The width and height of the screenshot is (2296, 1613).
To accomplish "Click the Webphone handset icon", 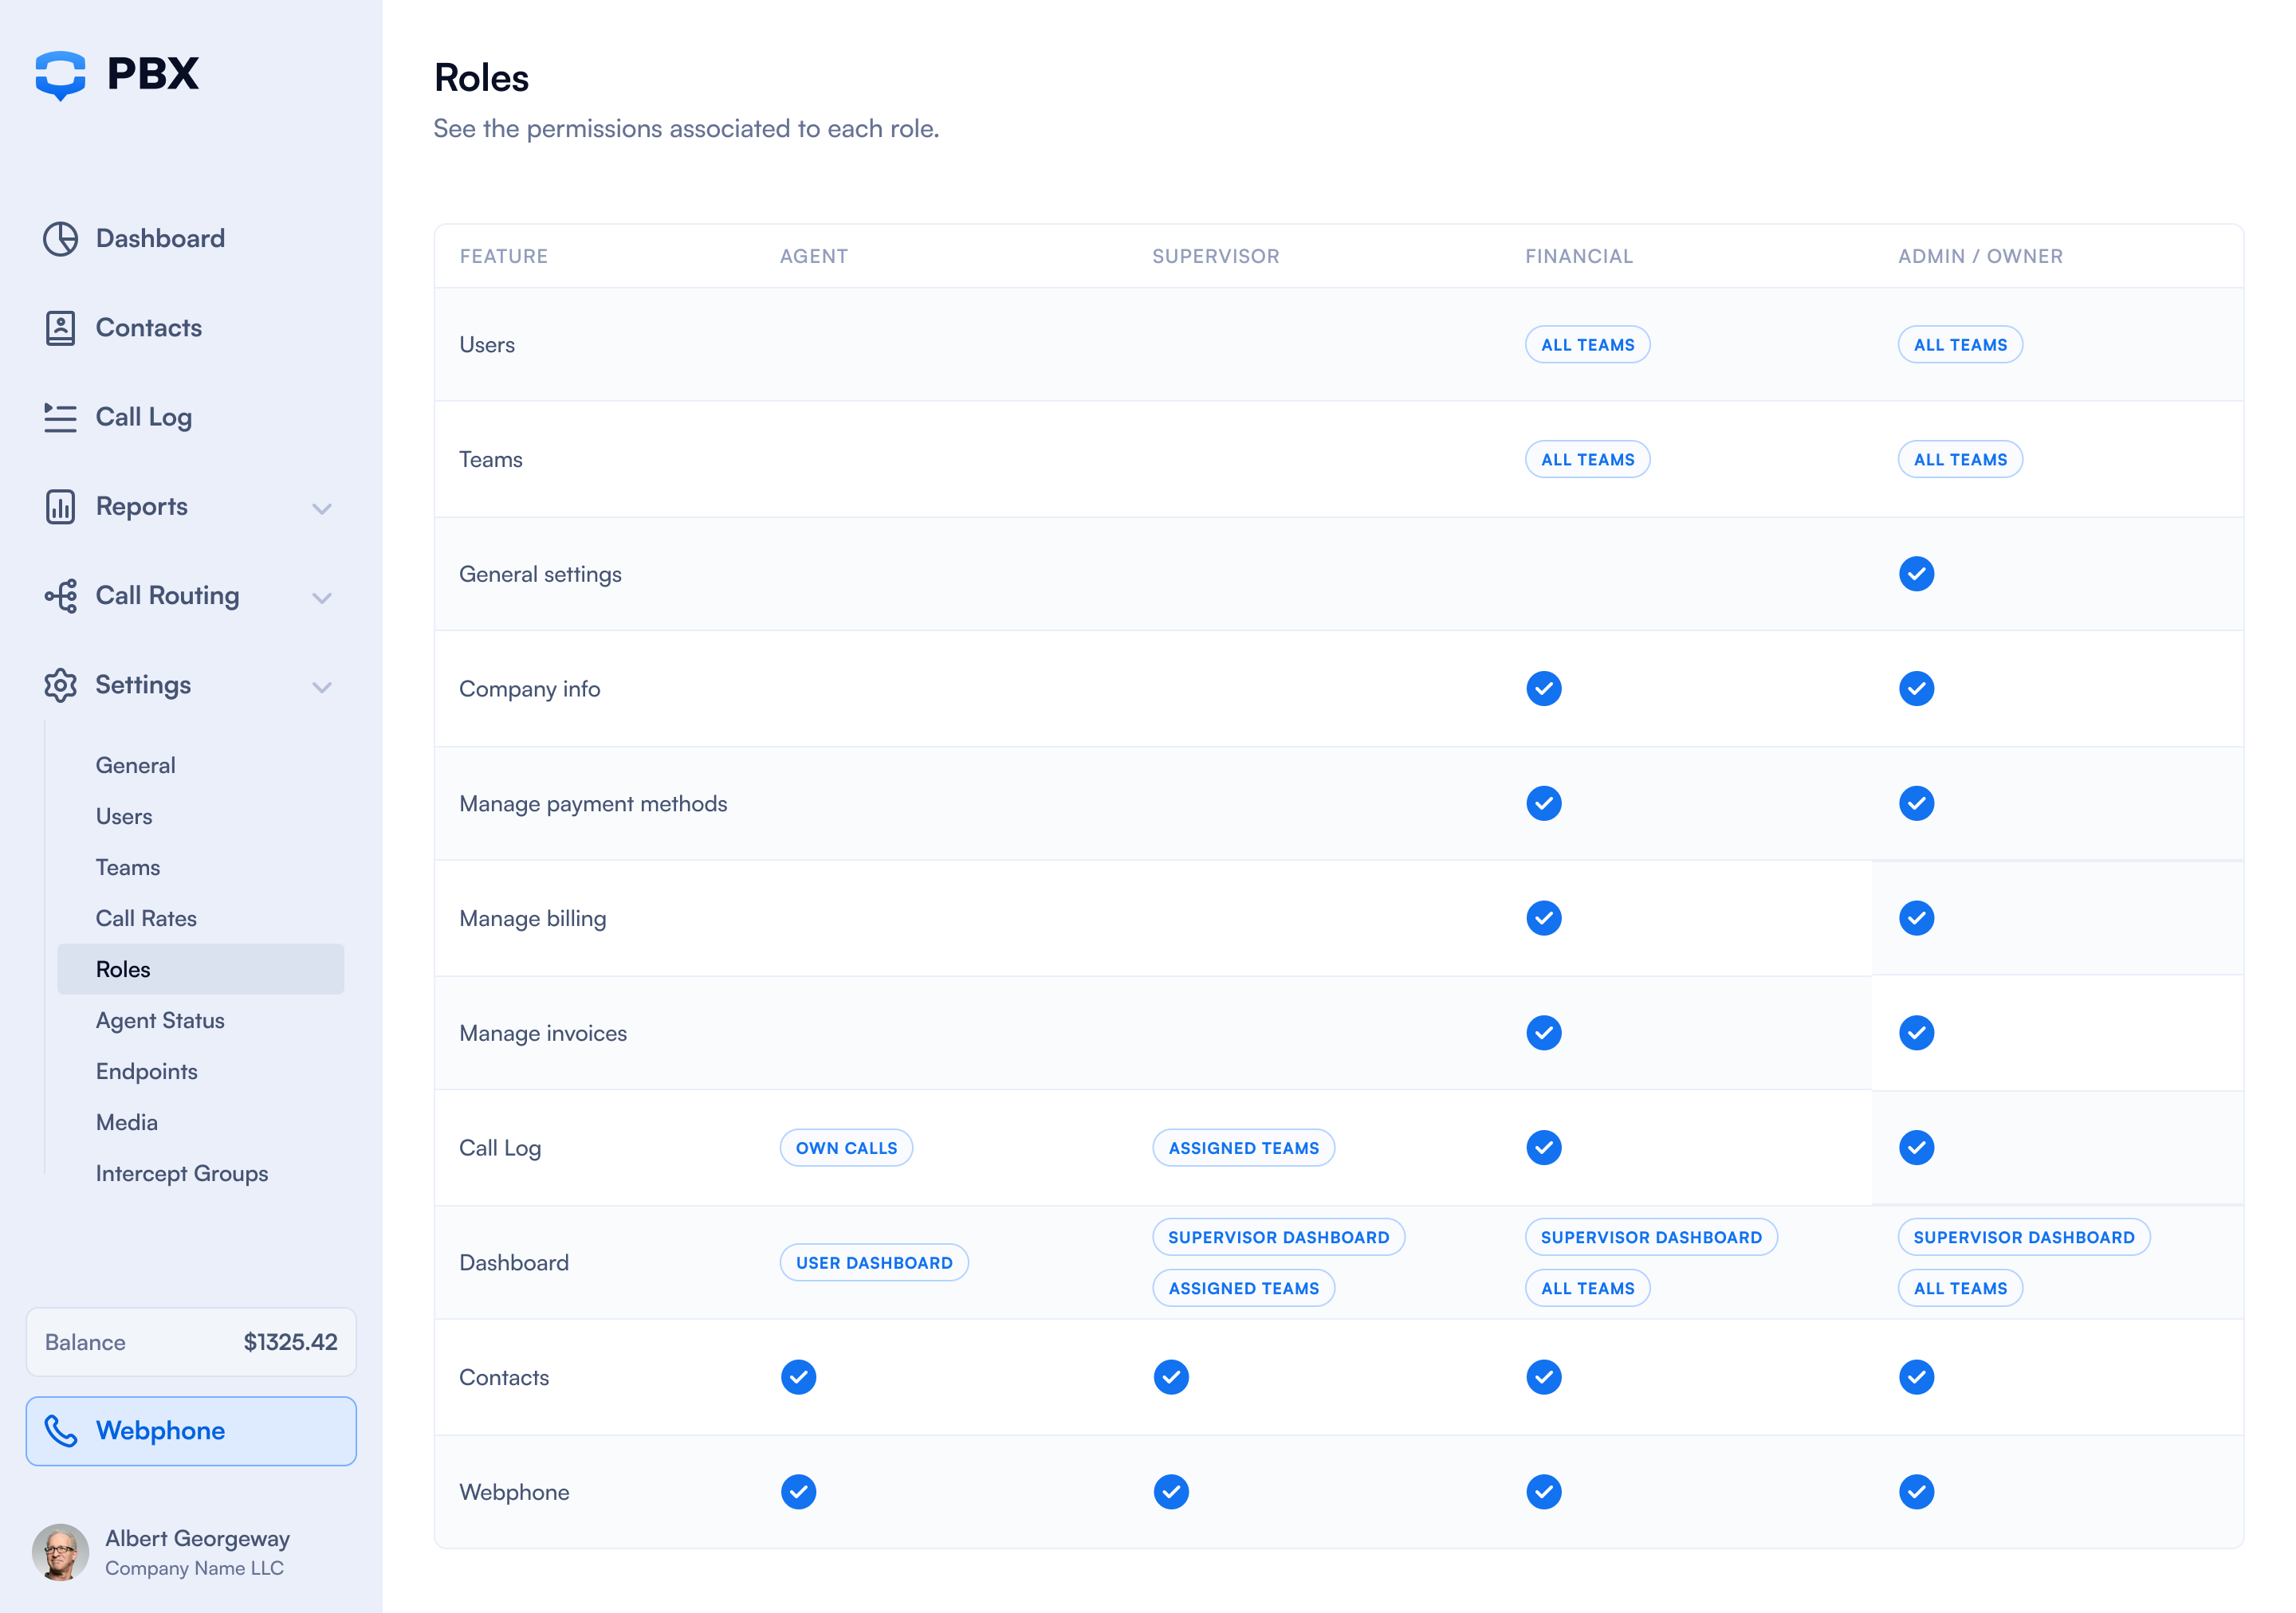I will click(x=61, y=1431).
